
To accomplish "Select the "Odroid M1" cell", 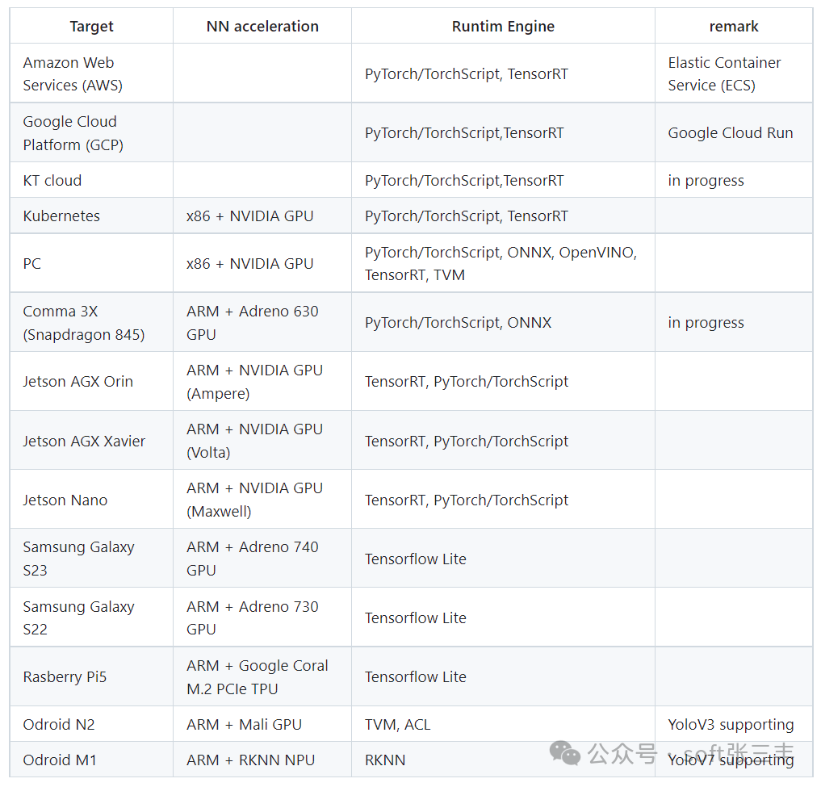I will pyautogui.click(x=92, y=760).
